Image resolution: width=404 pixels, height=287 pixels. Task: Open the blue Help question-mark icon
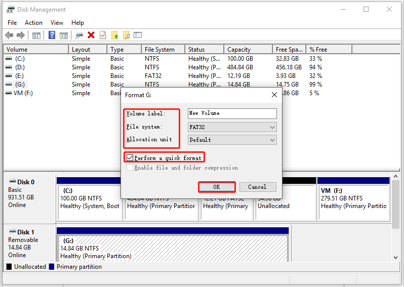tap(52, 35)
